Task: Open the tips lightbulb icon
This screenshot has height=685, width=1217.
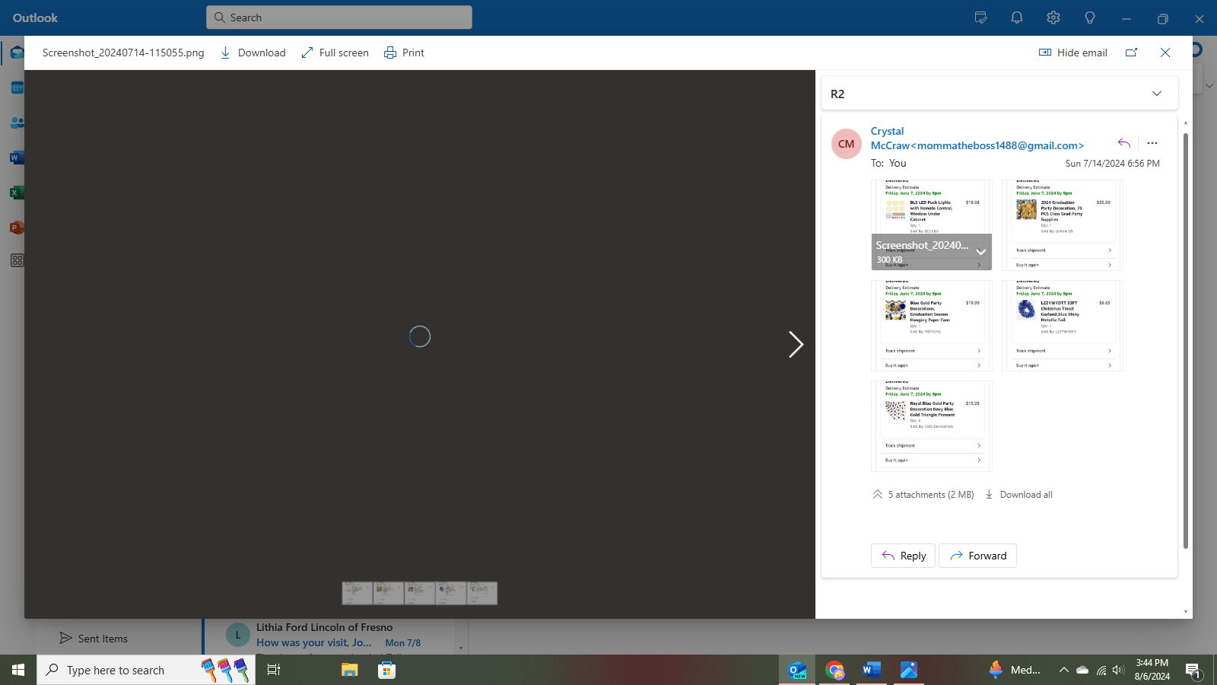Action: pos(1090,18)
